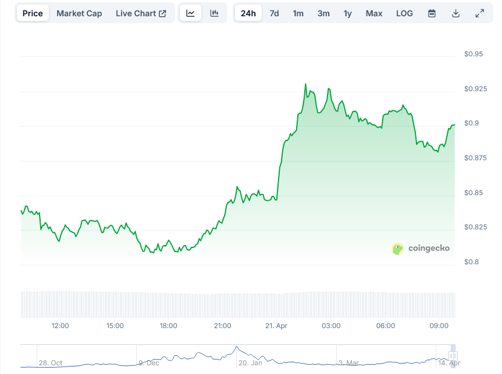Enable the 24h time range

[248, 13]
